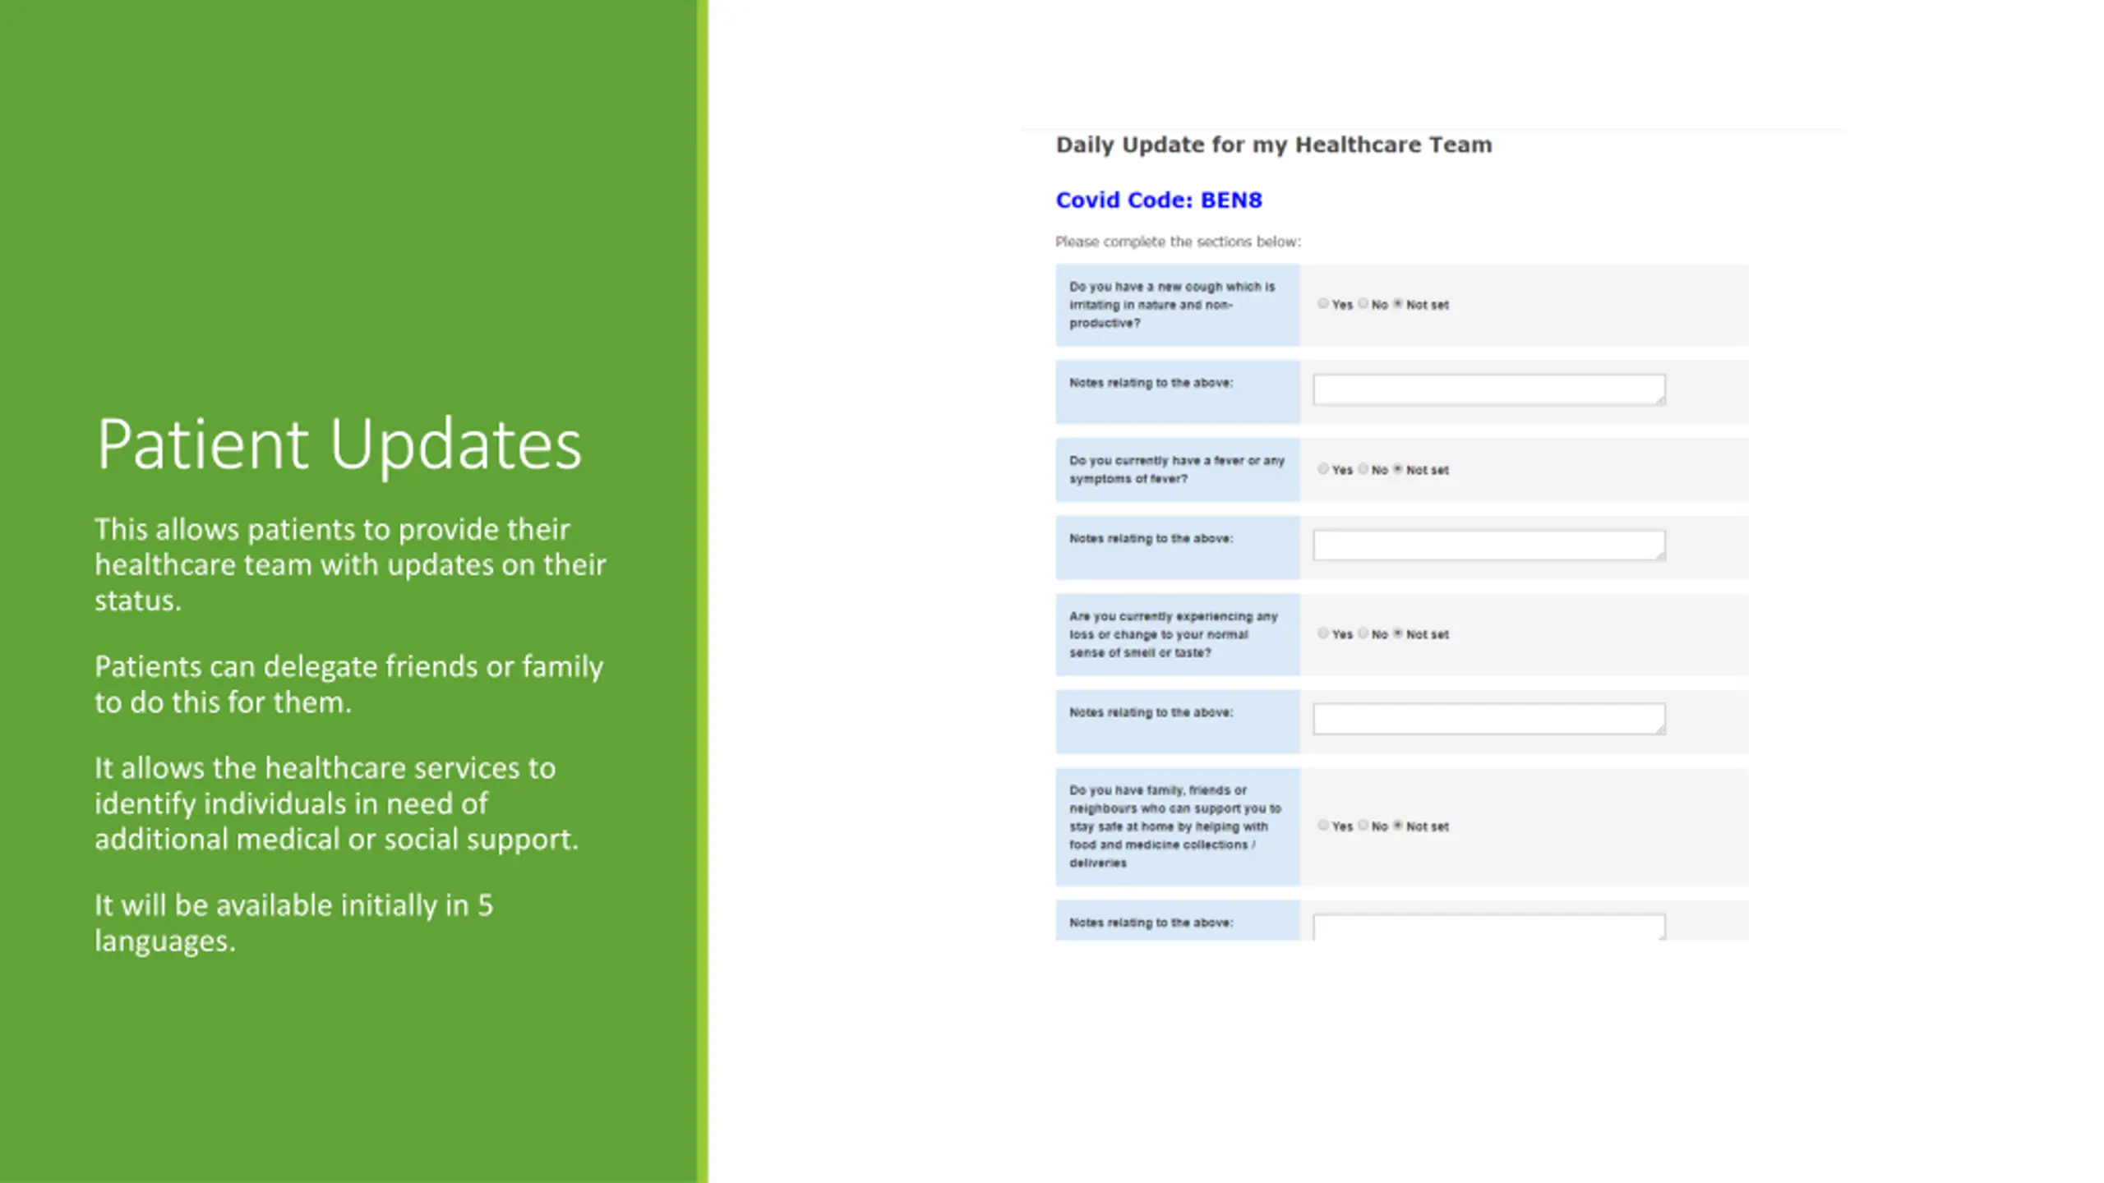Click the 'new cough which is irritating' question label
Image resolution: width=2104 pixels, height=1183 pixels.
click(x=1172, y=305)
